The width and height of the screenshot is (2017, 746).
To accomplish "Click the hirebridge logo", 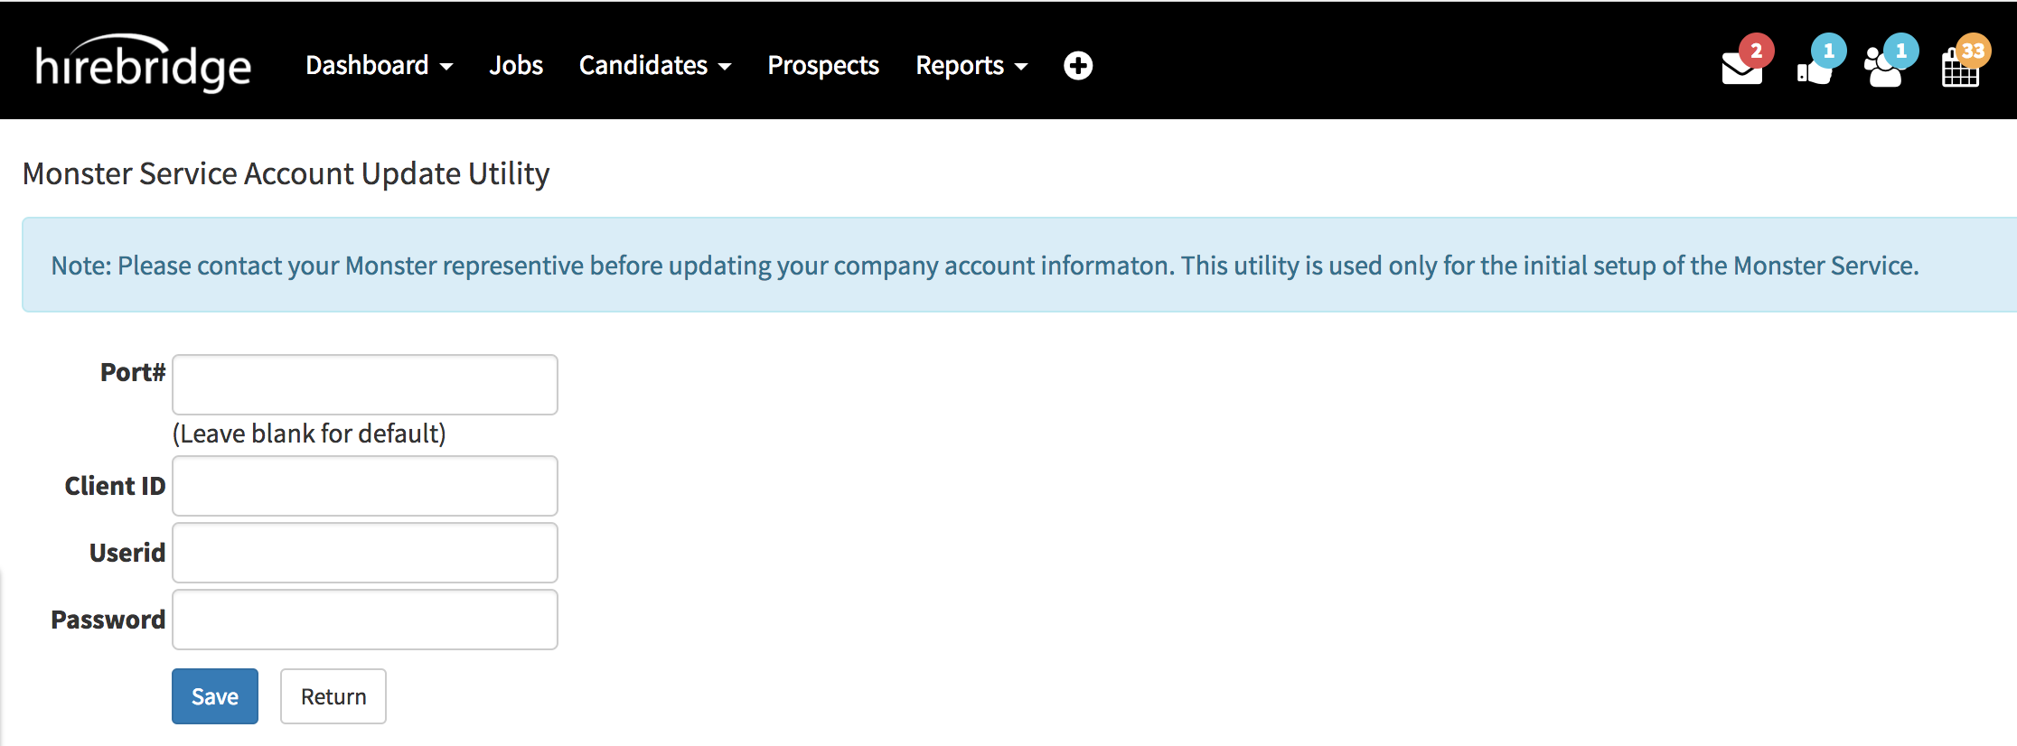I will coord(143,65).
